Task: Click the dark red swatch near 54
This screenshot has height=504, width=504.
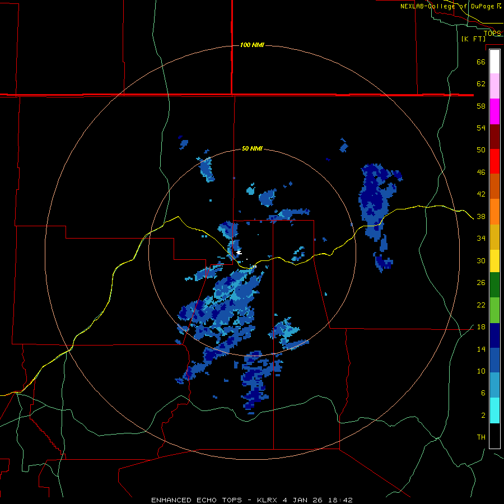Action: pyautogui.click(x=494, y=136)
